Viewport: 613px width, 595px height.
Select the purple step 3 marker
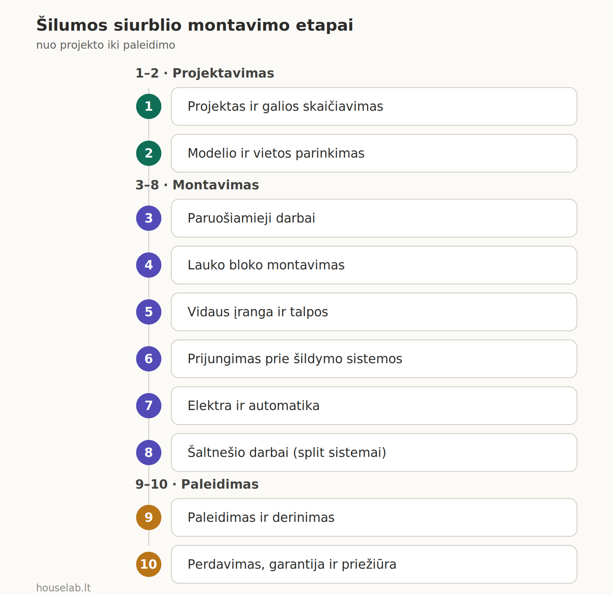point(149,218)
